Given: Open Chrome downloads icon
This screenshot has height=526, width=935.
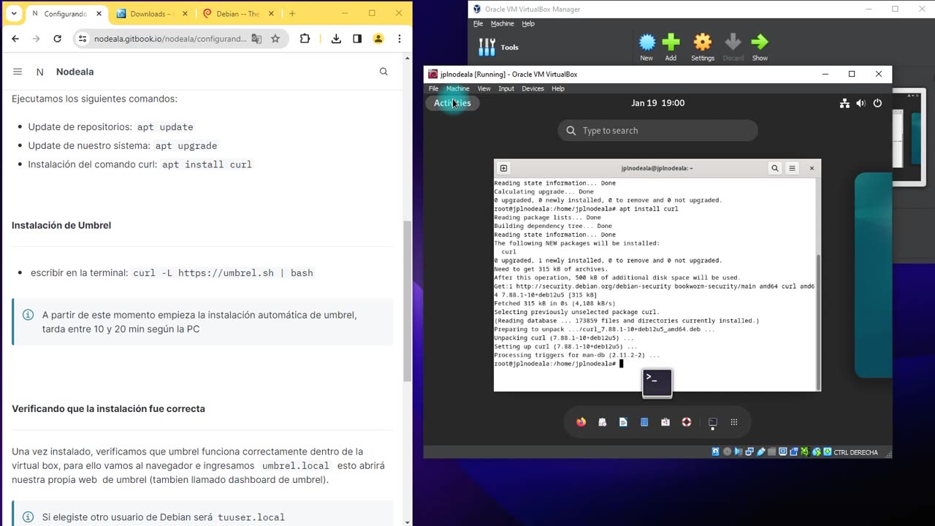Looking at the screenshot, I should (336, 39).
